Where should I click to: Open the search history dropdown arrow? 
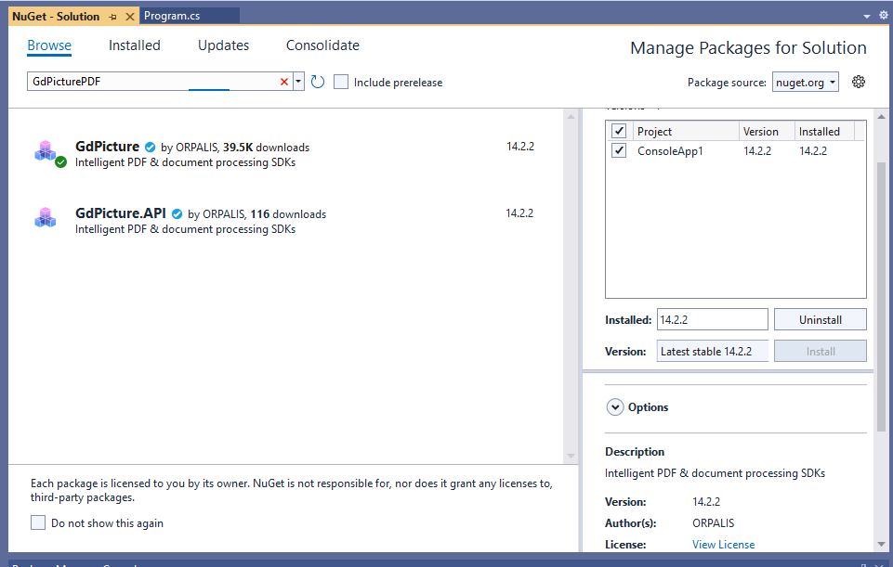298,82
